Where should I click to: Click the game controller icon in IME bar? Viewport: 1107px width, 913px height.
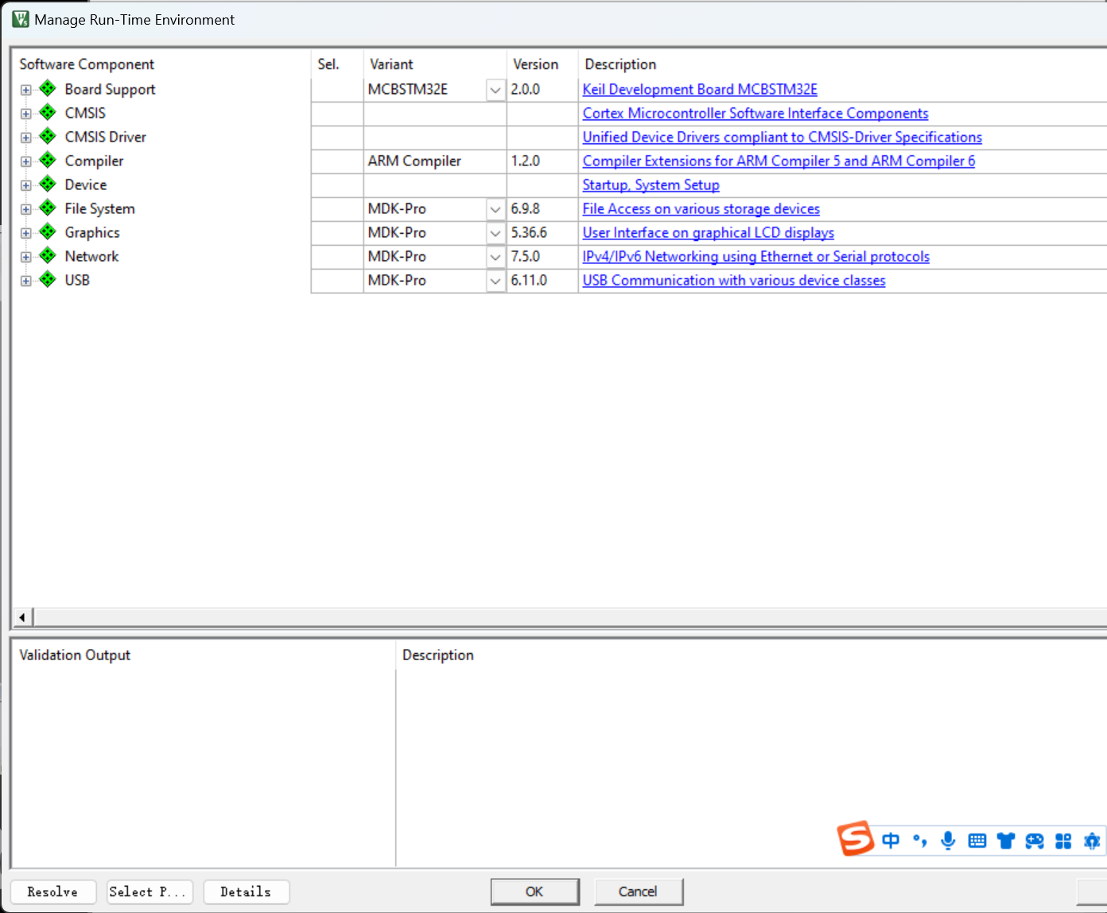1035,841
